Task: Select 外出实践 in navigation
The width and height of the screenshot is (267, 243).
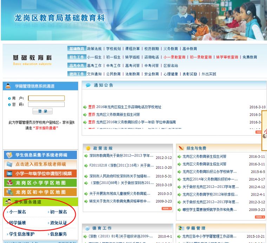Action: click(x=209, y=74)
